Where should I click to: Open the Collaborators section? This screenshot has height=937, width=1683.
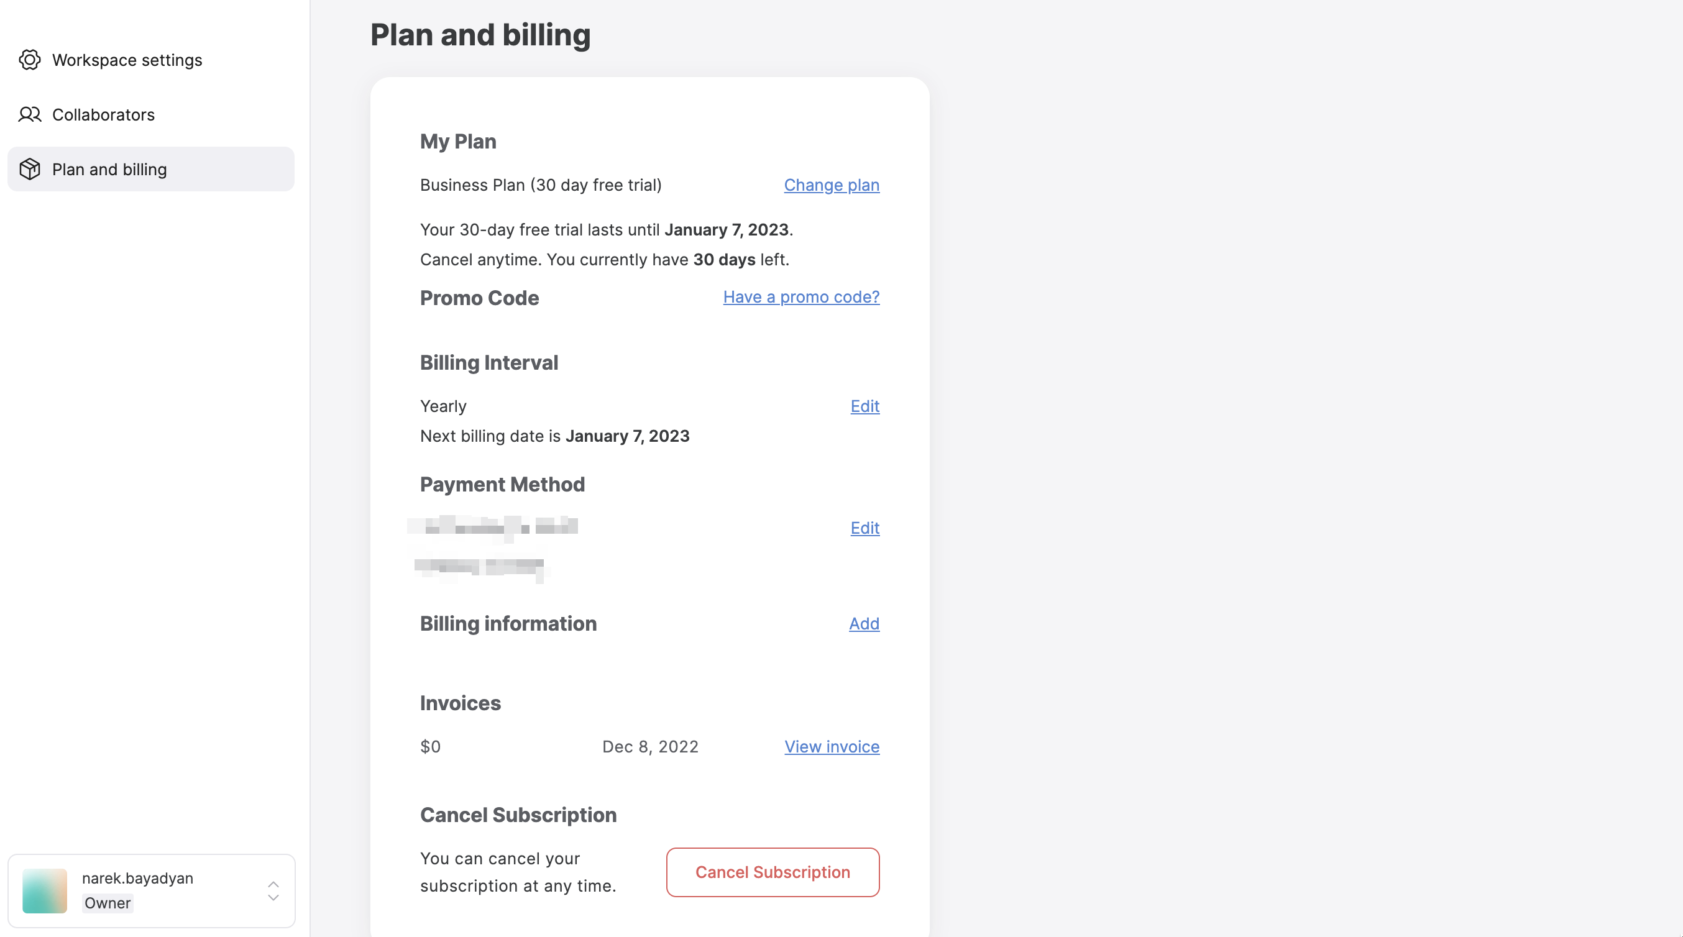pyautogui.click(x=150, y=115)
